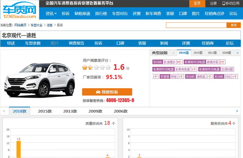Open 投诉 in top navigation bar
This screenshot has height=158, width=243.
[66, 13]
